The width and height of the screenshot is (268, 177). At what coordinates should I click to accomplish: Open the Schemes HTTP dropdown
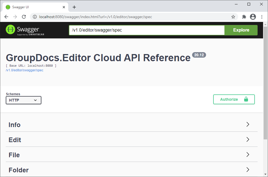pos(24,100)
